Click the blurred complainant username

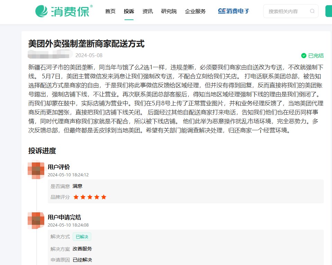50,54
